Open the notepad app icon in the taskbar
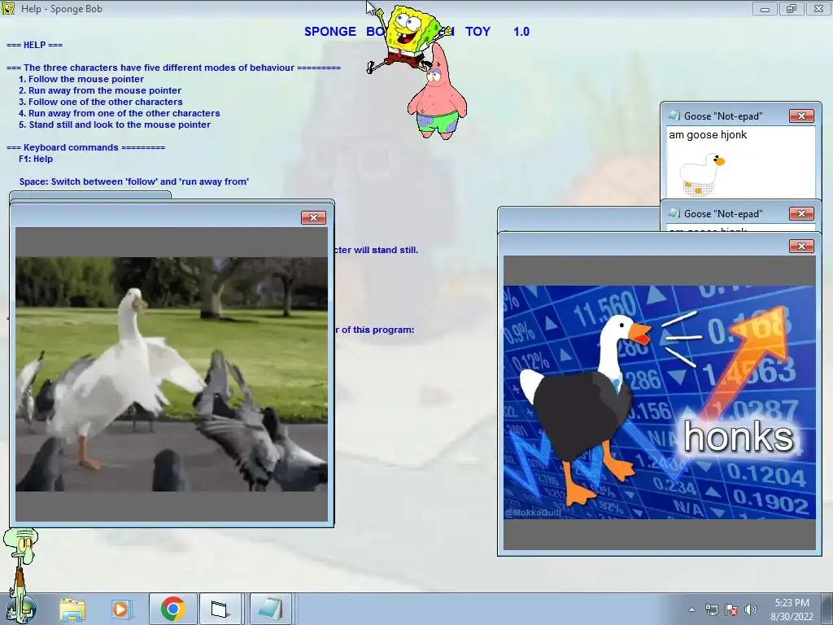 [x=270, y=609]
